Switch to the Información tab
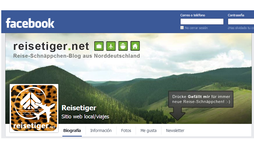The height and width of the screenshot is (149, 254). [x=101, y=130]
